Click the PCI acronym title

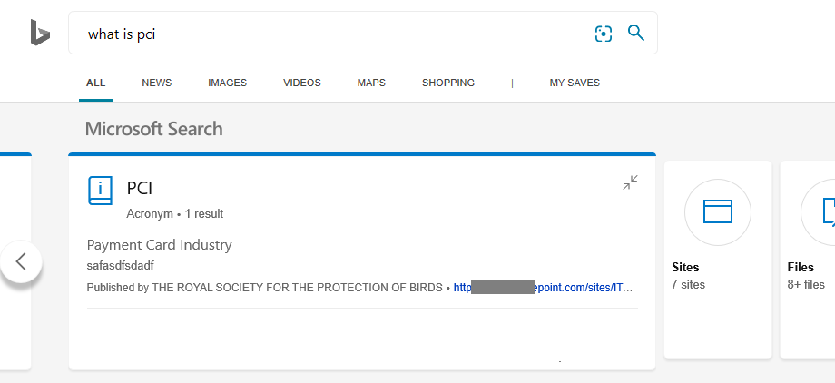pos(140,188)
